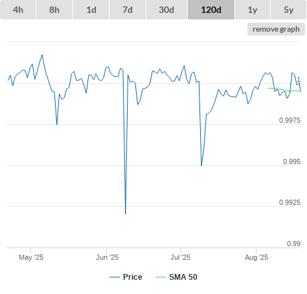This screenshot has width=307, height=294.
Task: Show the 5y price history
Action: coord(289,10)
